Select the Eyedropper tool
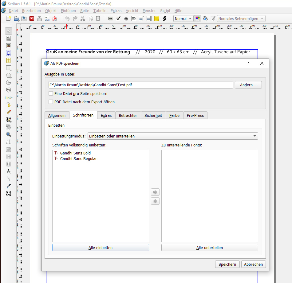Image resolution: width=292 pixels, height=283 pixels. click(x=9, y=186)
